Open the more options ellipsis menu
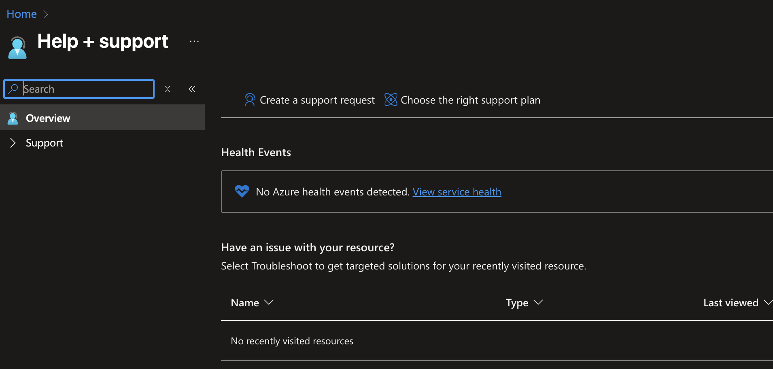Viewport: 773px width, 369px height. (x=194, y=41)
